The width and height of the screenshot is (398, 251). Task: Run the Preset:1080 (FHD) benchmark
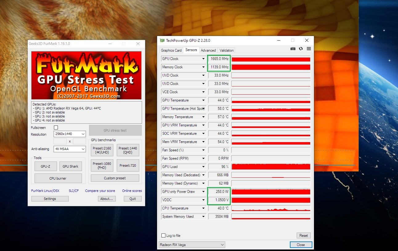click(102, 165)
